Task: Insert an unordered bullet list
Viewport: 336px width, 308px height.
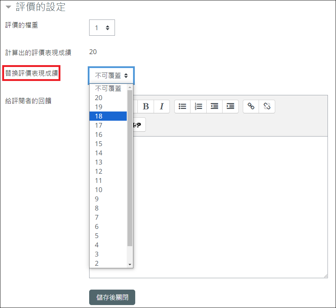Action: tap(182, 106)
